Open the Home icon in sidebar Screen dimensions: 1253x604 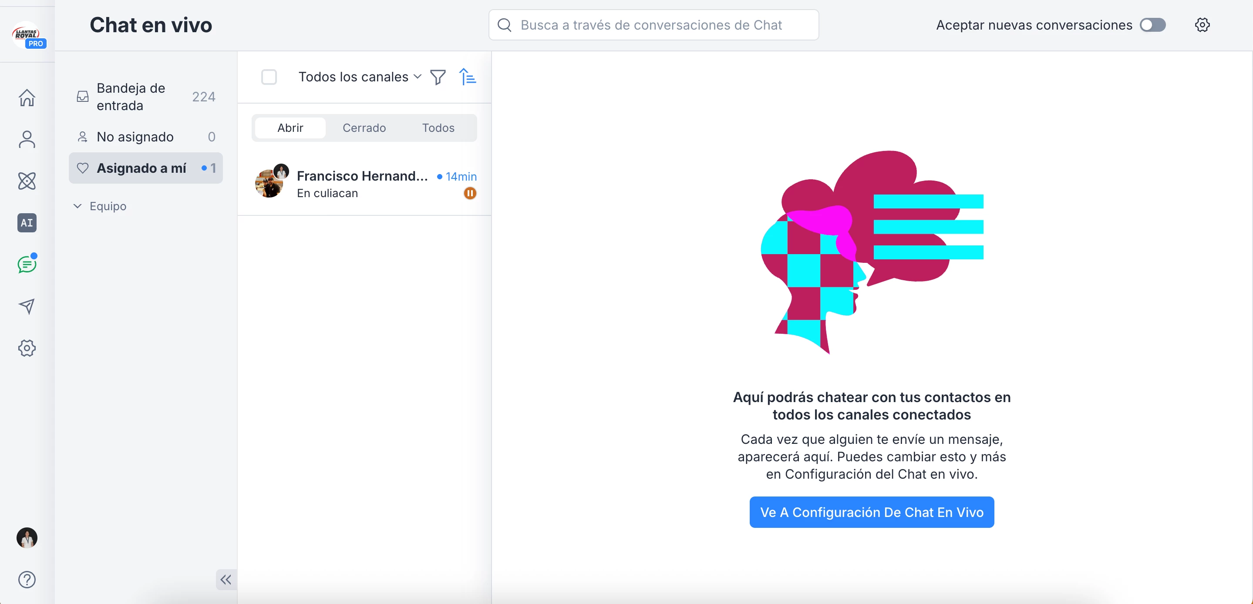click(27, 98)
